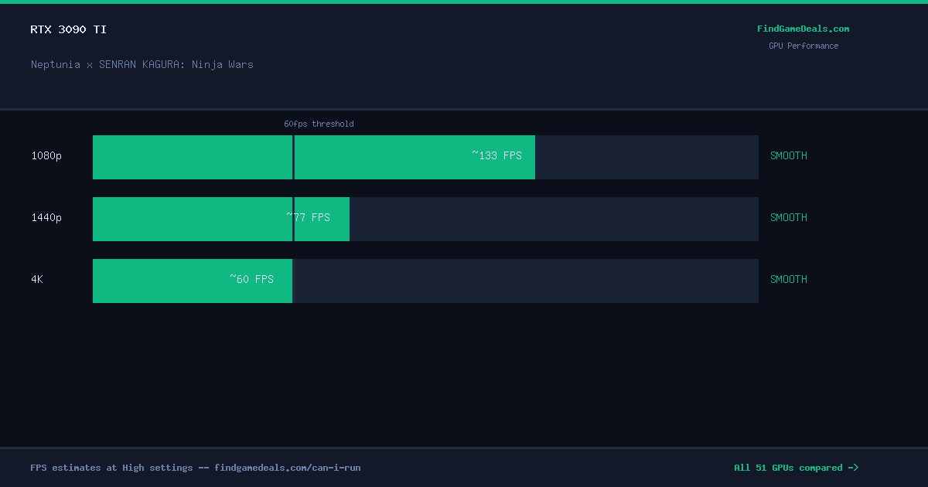Click the FindGameDeals.com brand link
Screen dimensions: 928x487
tap(803, 29)
